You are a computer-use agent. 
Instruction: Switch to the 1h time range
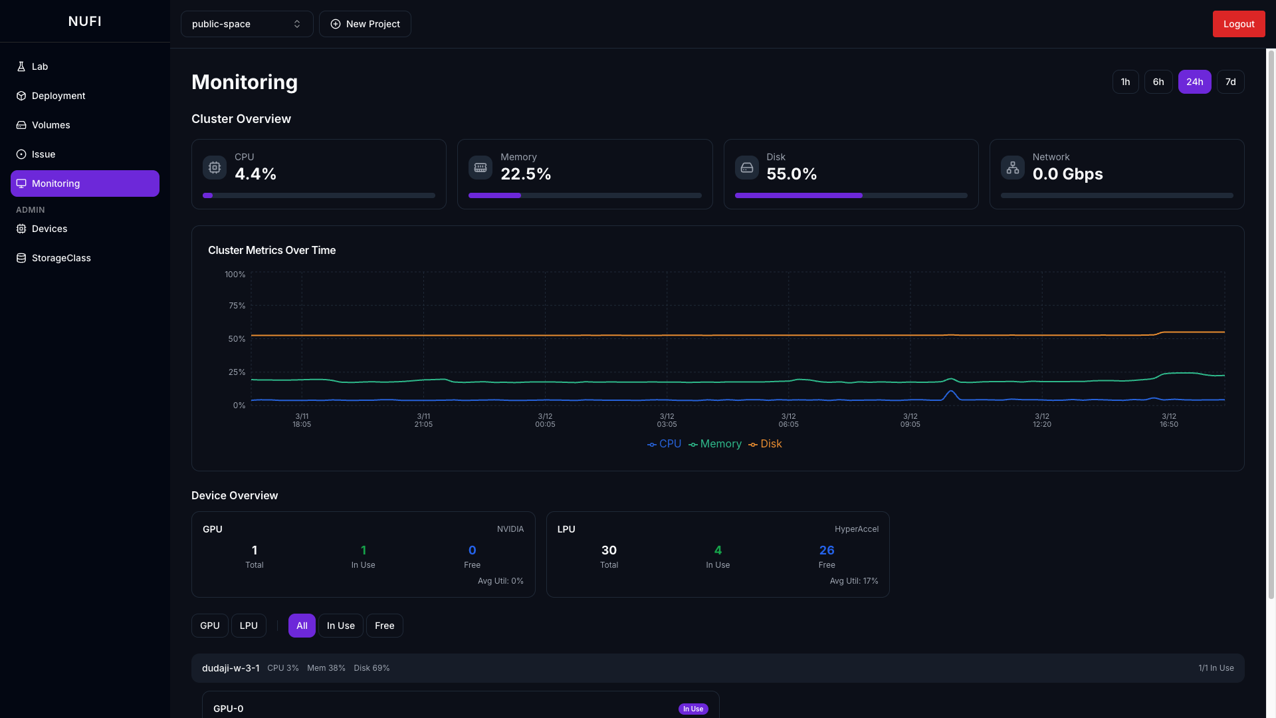(x=1125, y=82)
